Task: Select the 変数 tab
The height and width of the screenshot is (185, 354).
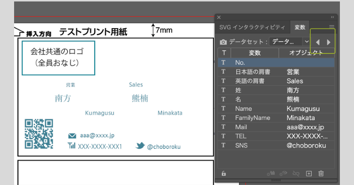Action: [x=300, y=27]
